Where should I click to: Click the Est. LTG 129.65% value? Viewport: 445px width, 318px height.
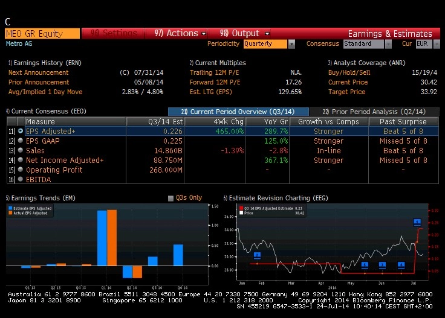pos(290,92)
